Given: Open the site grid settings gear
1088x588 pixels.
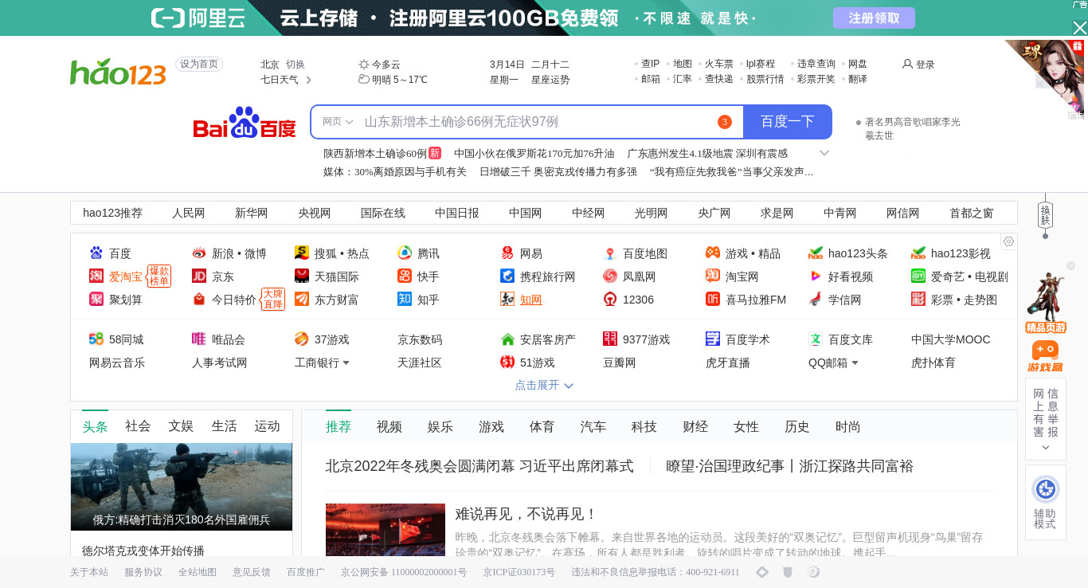Looking at the screenshot, I should (1008, 241).
